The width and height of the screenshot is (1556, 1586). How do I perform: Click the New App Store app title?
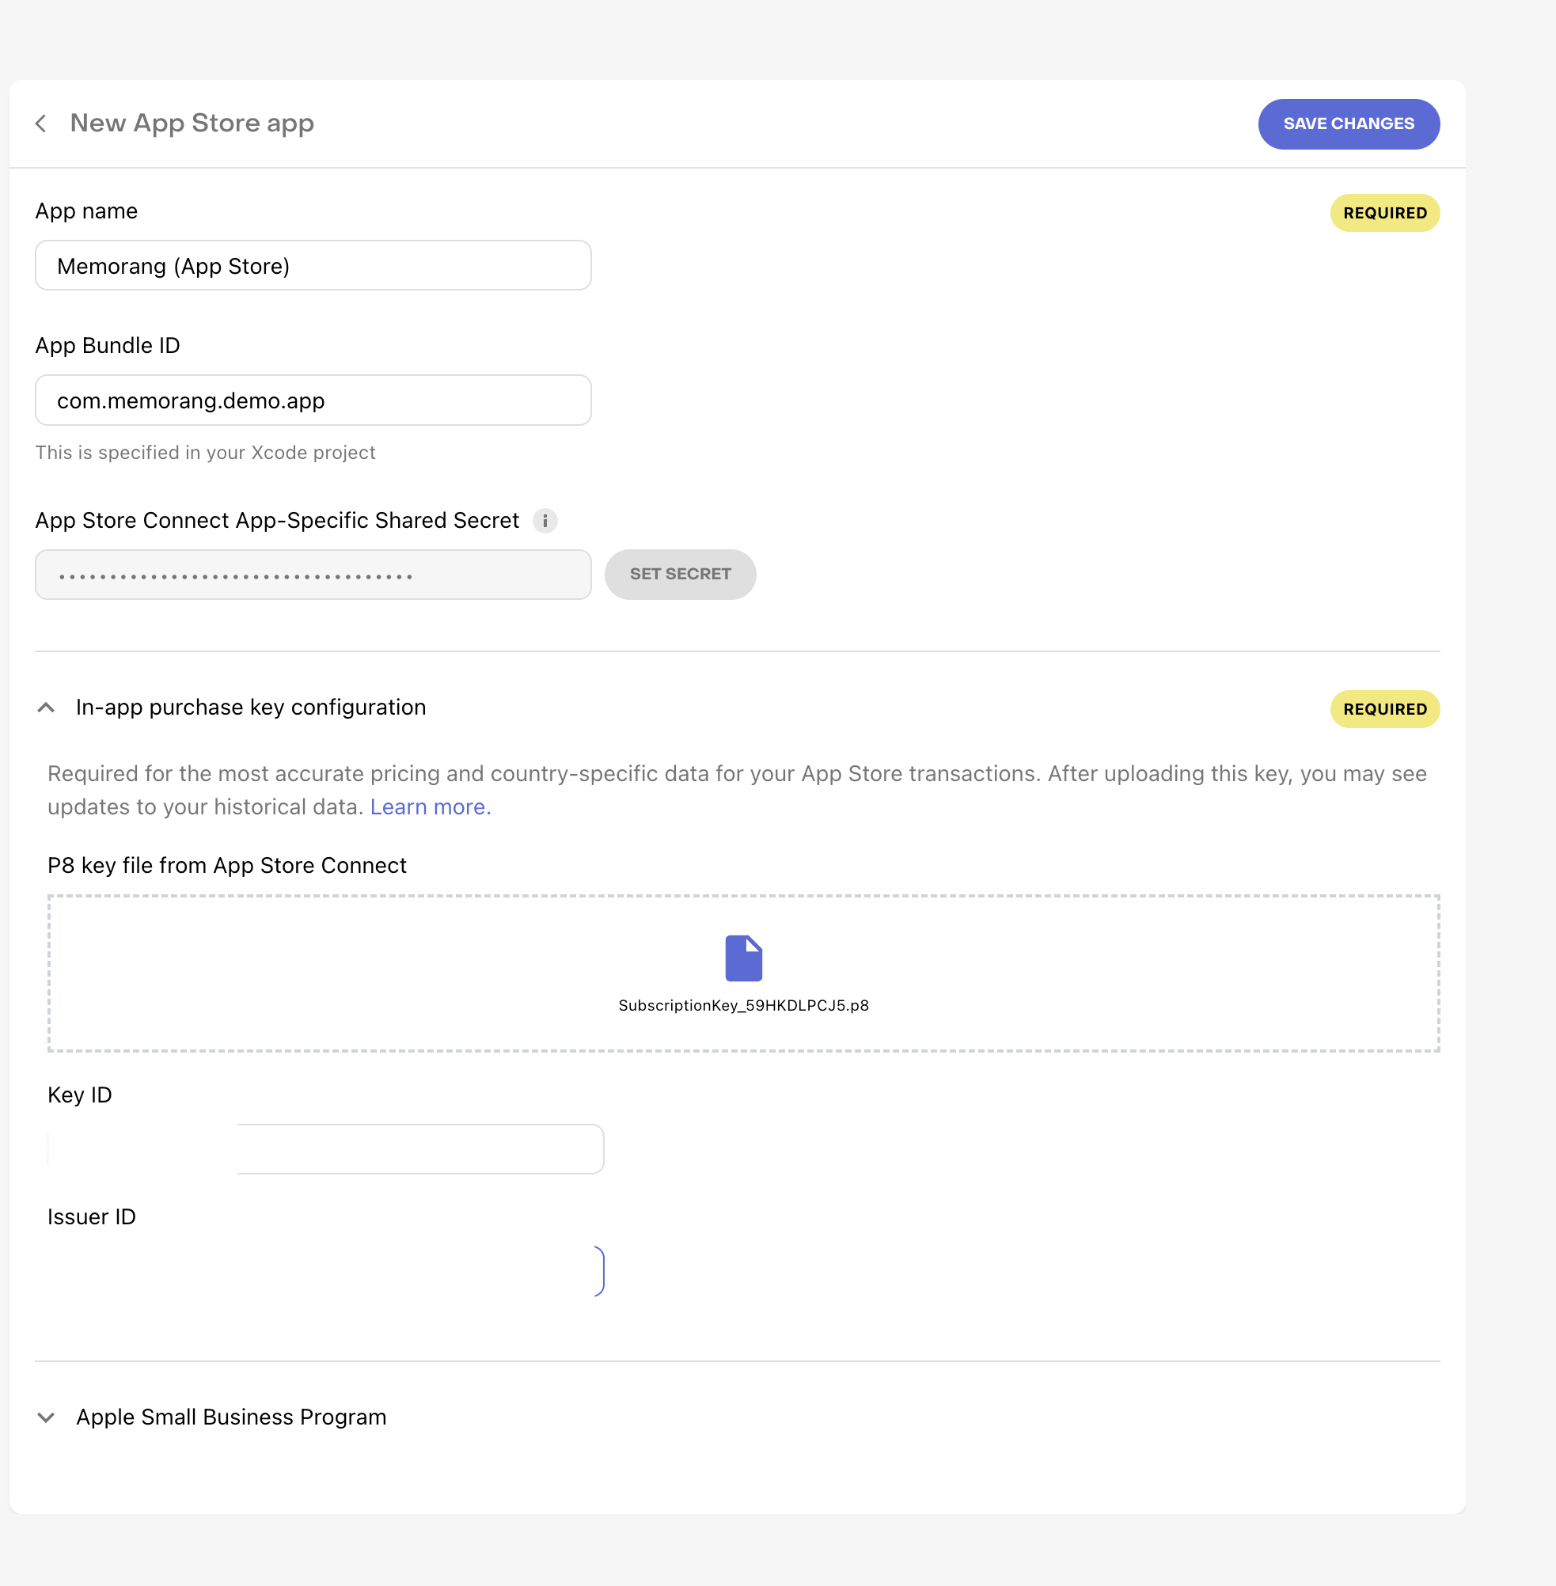tap(192, 123)
